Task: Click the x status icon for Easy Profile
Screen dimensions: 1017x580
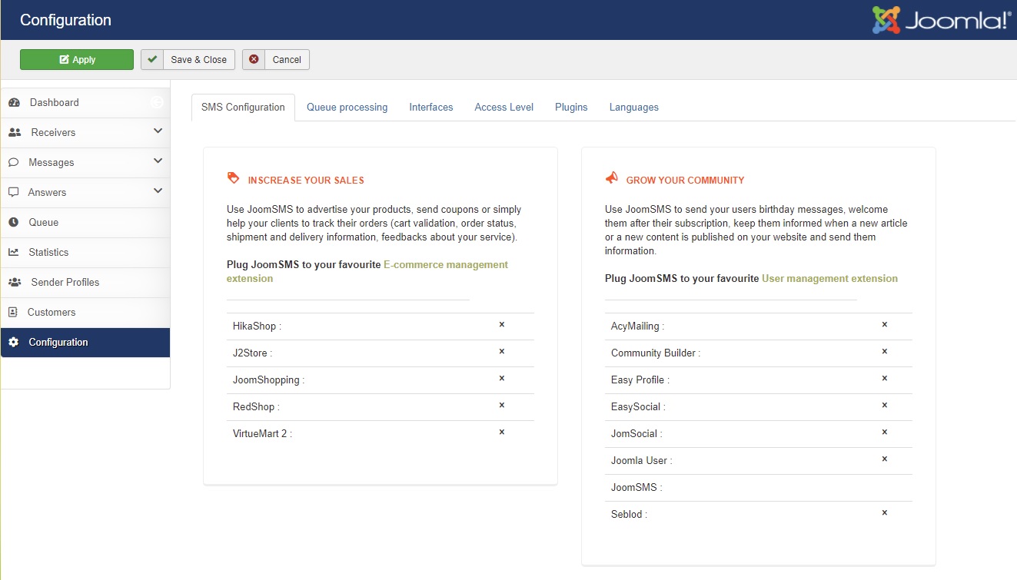Action: click(885, 378)
